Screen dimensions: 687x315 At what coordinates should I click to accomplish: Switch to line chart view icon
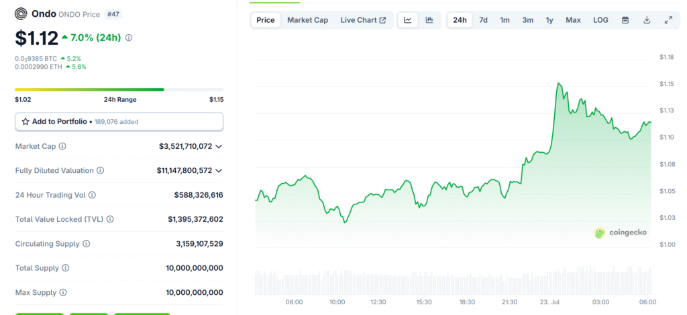point(407,20)
